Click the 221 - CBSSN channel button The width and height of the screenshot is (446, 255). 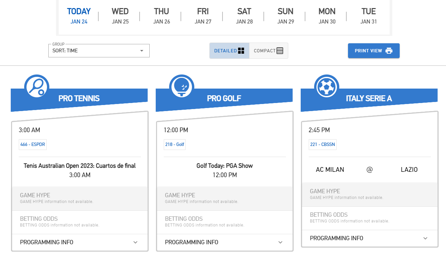tap(323, 145)
